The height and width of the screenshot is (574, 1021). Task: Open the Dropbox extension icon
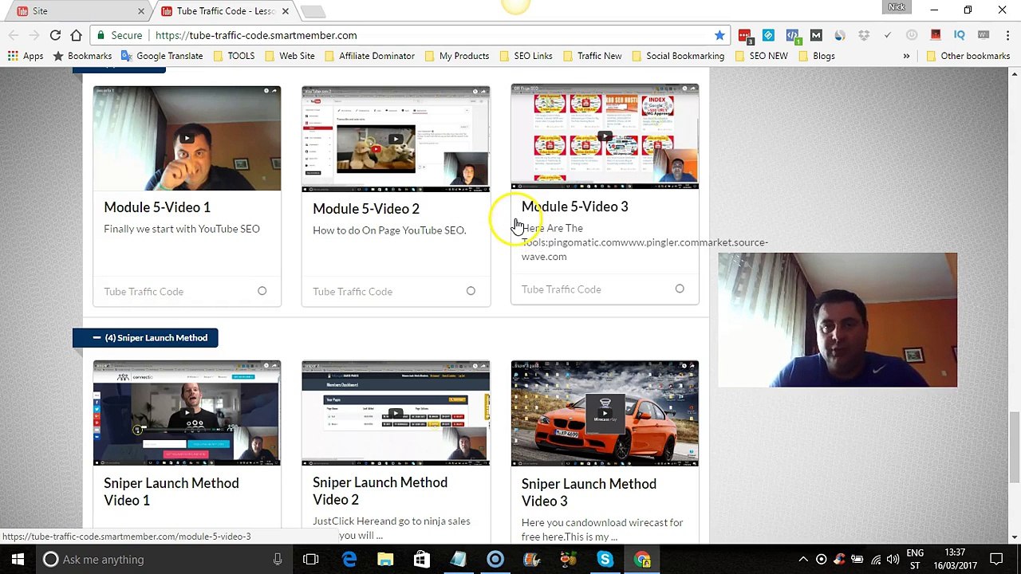click(x=864, y=35)
